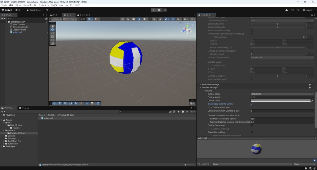Open the MatCap Camera Mode Perspective dropdown
The image size is (317, 170).
coord(282,57)
